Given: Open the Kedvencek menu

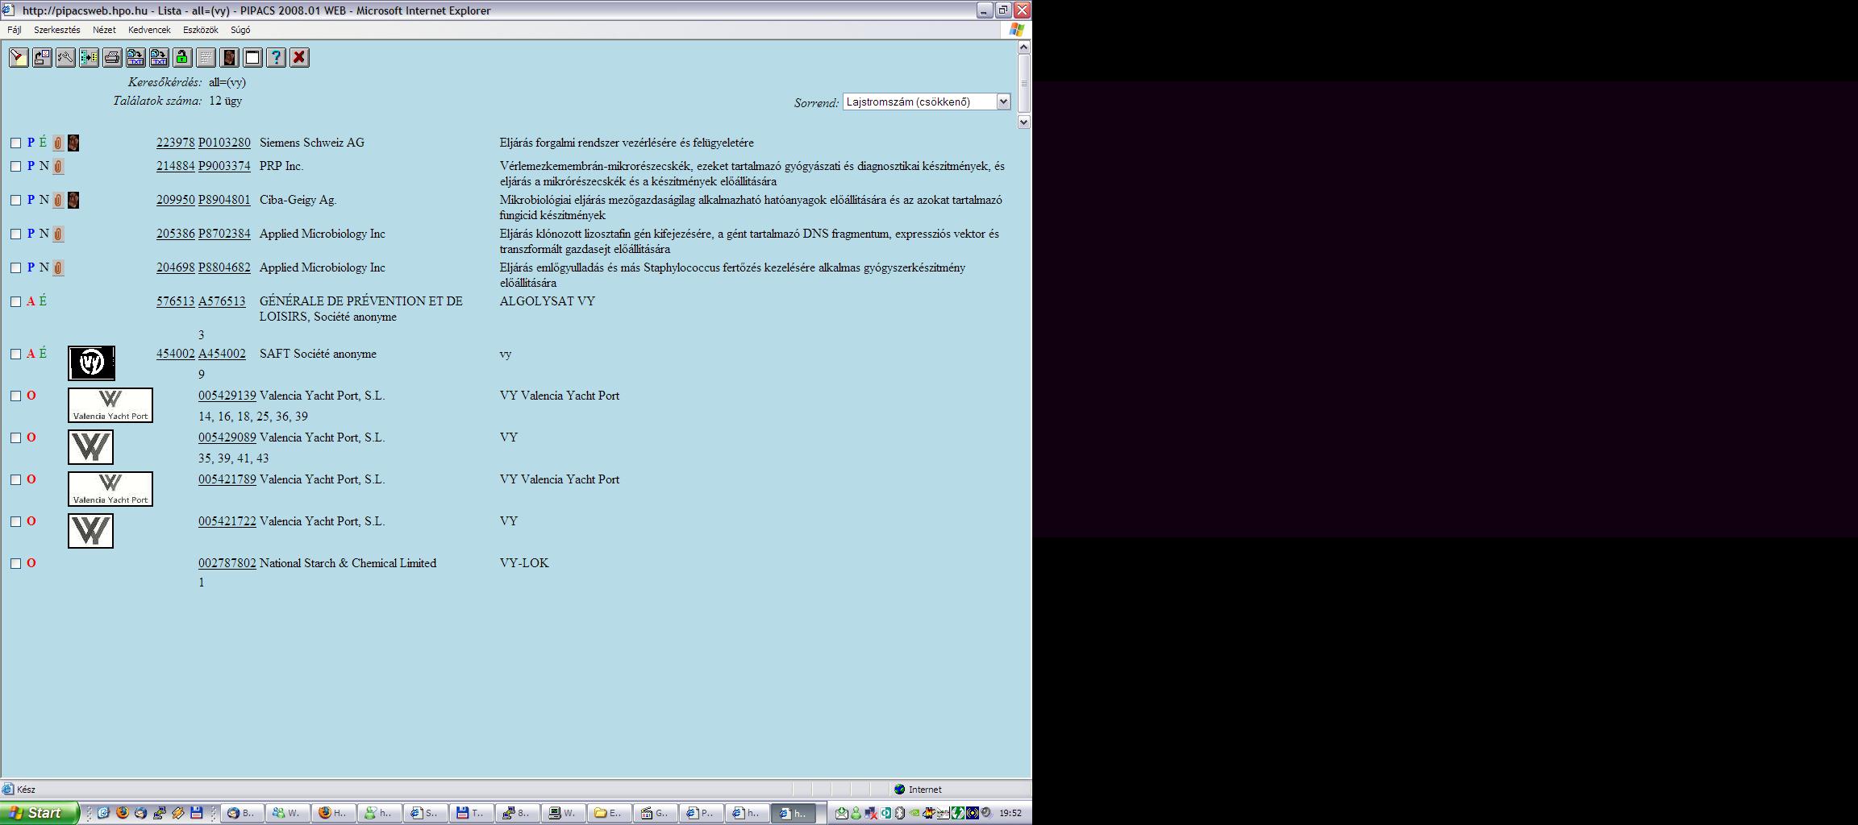Looking at the screenshot, I should click(x=149, y=30).
